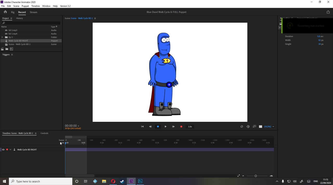Image resolution: width=333 pixels, height=185 pixels.
Task: Open the Timeline panel menu icon
Action: point(35,133)
